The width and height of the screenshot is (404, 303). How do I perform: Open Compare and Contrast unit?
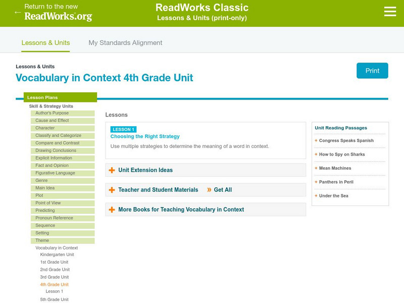point(63,143)
